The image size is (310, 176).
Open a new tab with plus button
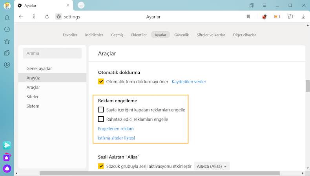pos(81,5)
